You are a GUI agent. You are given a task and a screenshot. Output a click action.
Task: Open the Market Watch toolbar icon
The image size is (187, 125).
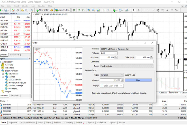(x=13, y=10)
